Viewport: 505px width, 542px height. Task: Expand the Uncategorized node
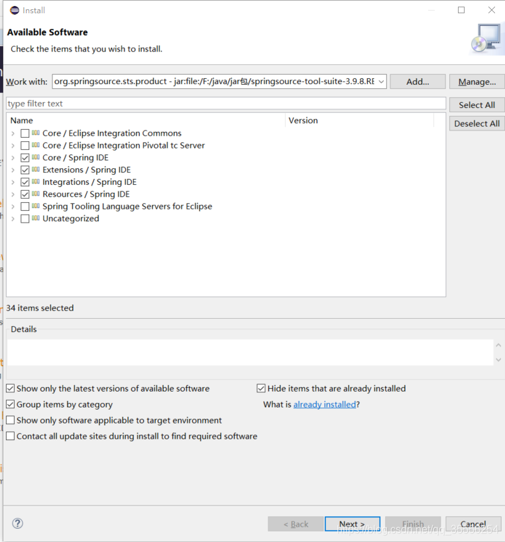(x=13, y=219)
